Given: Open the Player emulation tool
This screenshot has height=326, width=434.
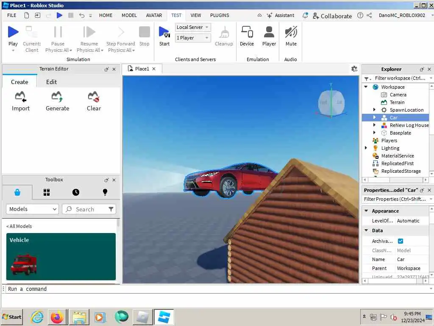Looking at the screenshot, I should 269,32.
